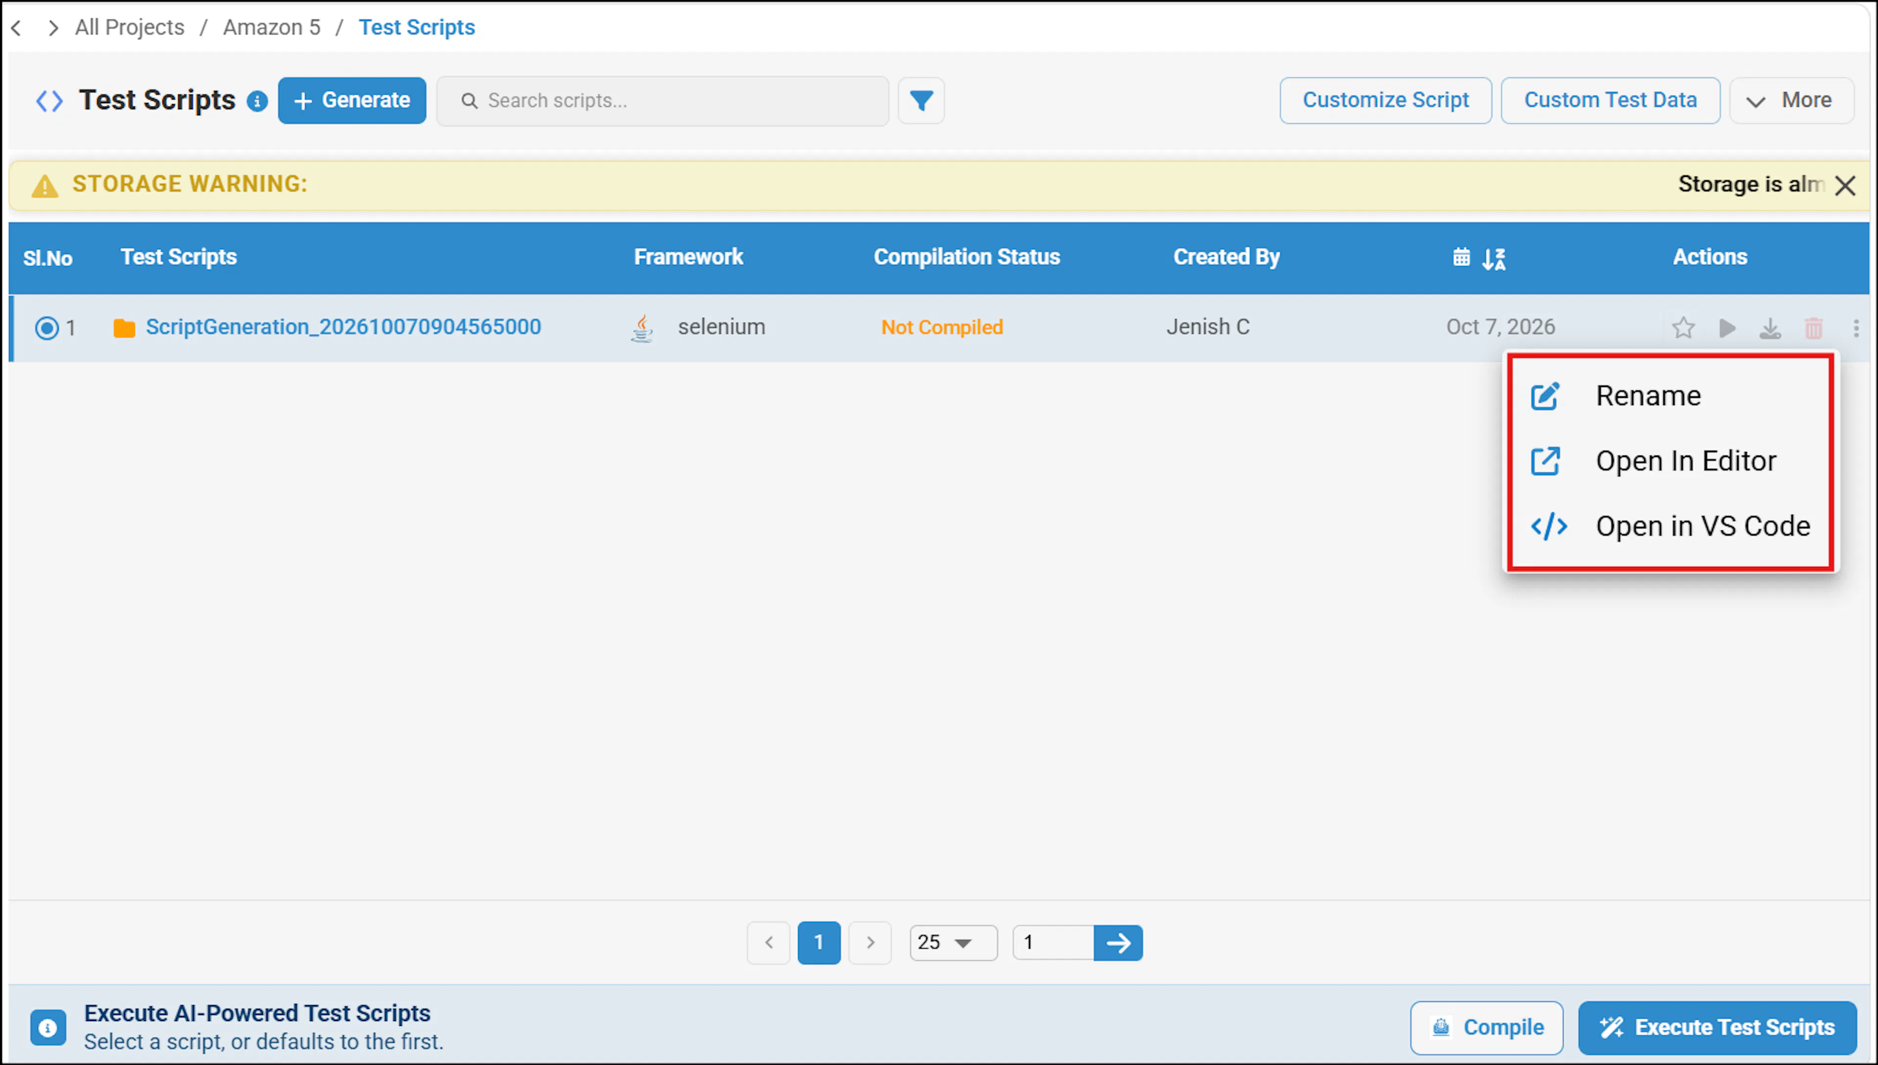
Task: Click the Compilation Status column header
Action: pyautogui.click(x=966, y=257)
